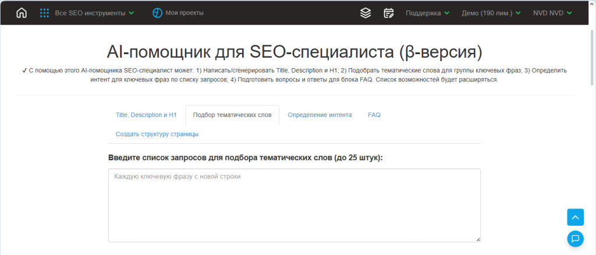Expand the Все SEO инструменты dropdown arrow
The width and height of the screenshot is (596, 255).
(x=132, y=13)
